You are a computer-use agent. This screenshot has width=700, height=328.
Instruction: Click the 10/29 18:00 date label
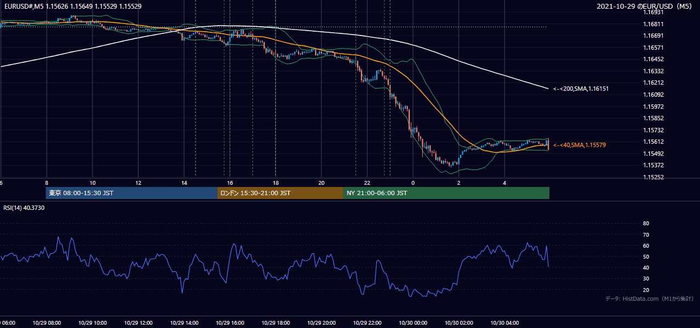click(276, 323)
